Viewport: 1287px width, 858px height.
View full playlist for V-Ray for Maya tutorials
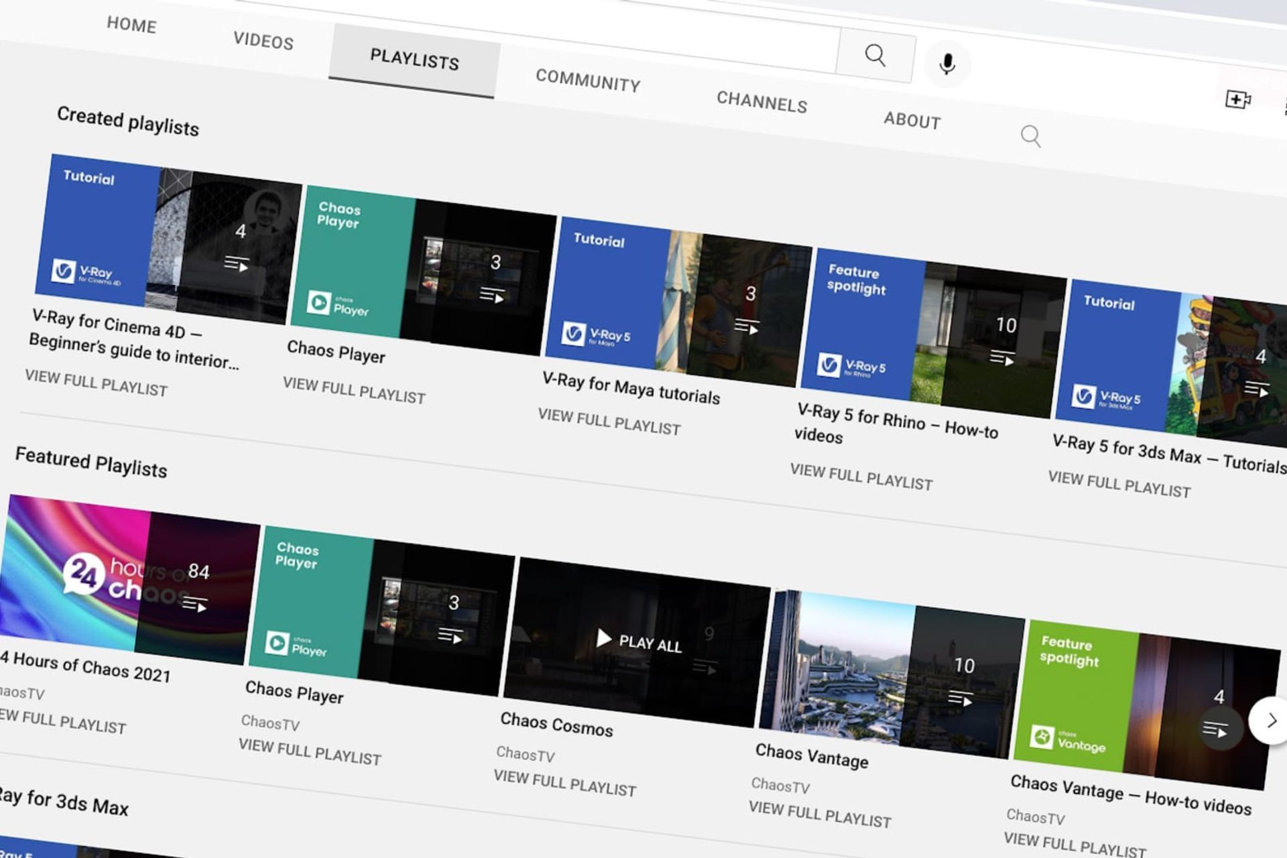(x=609, y=422)
